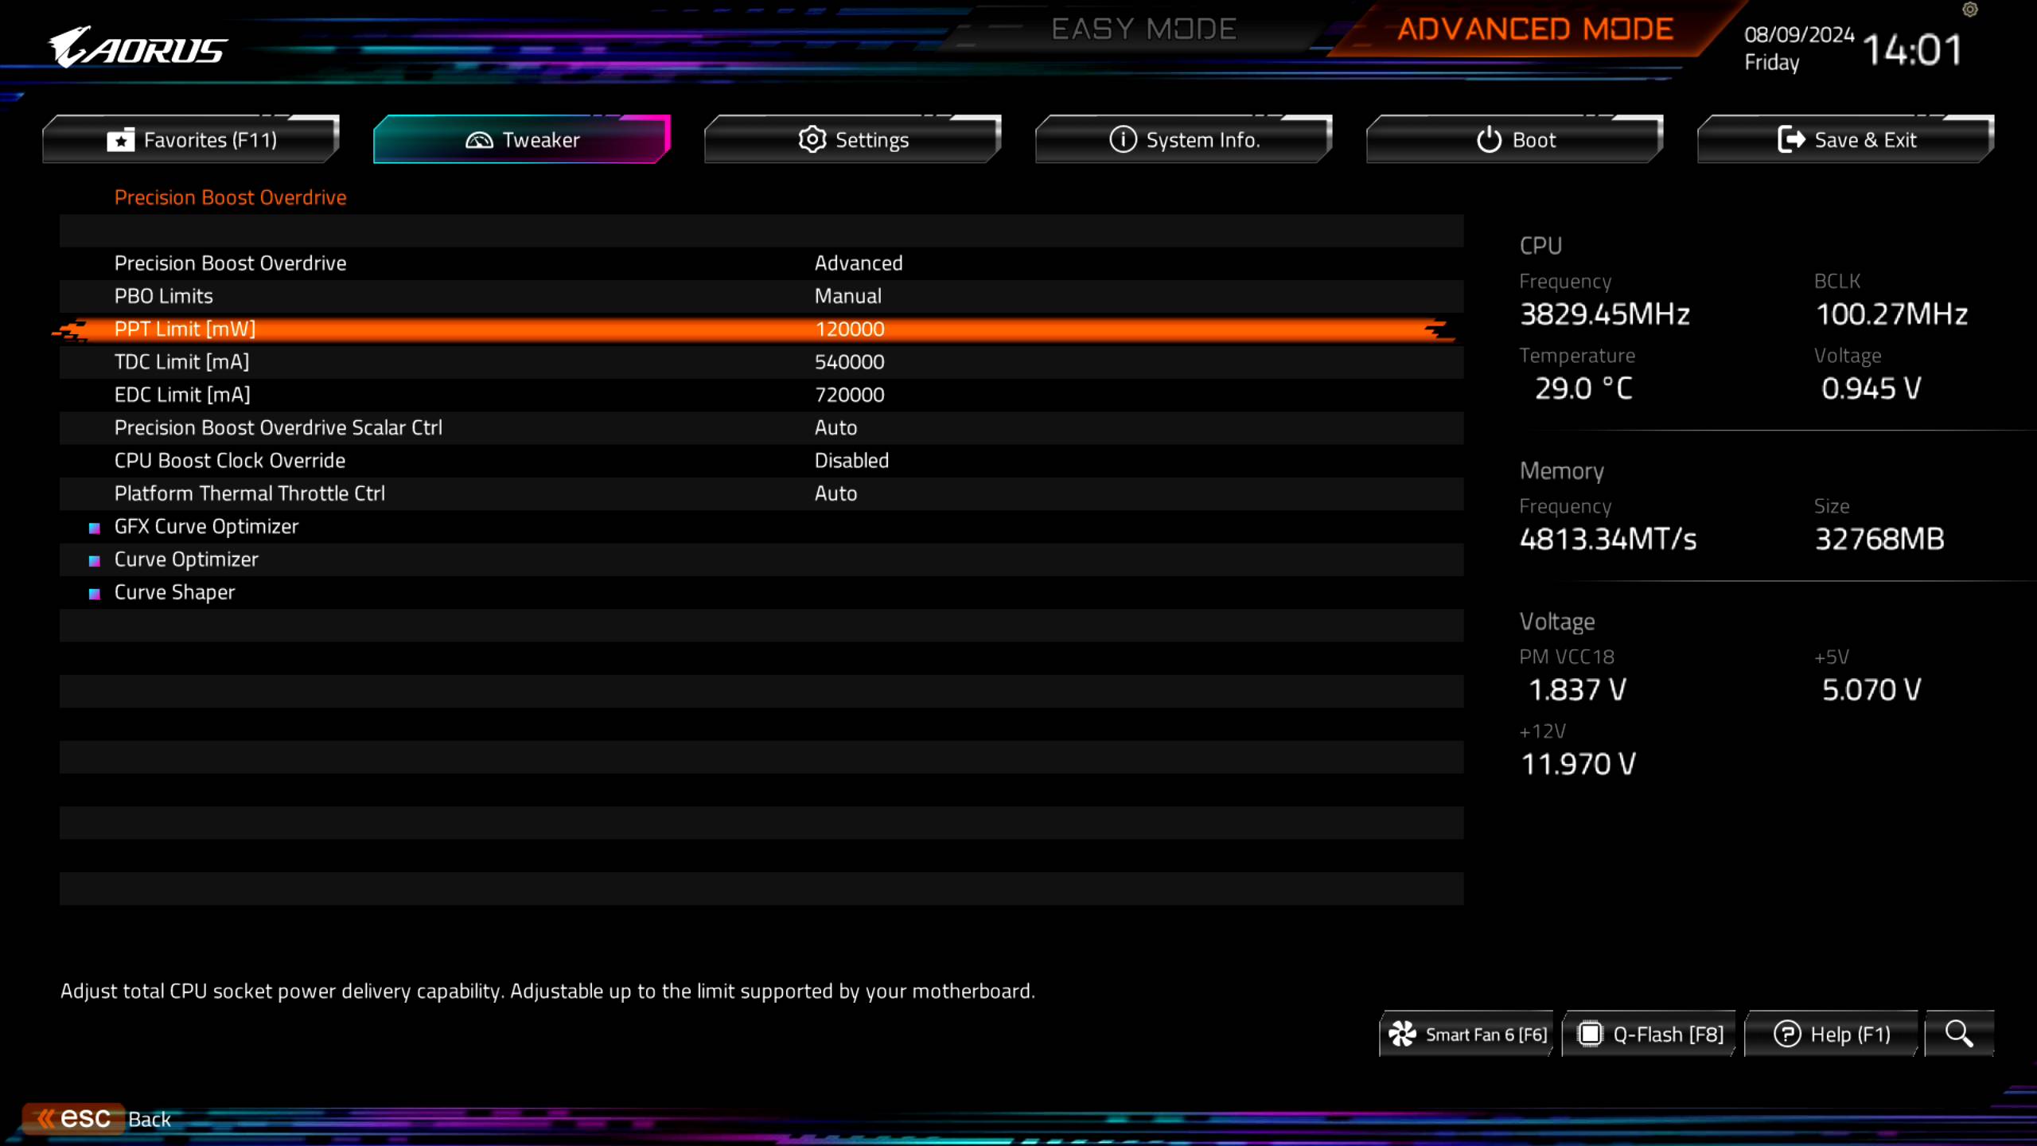Expand the GFX Curve Optimizer submenu
Viewport: 2037px width, 1146px height.
click(x=206, y=526)
